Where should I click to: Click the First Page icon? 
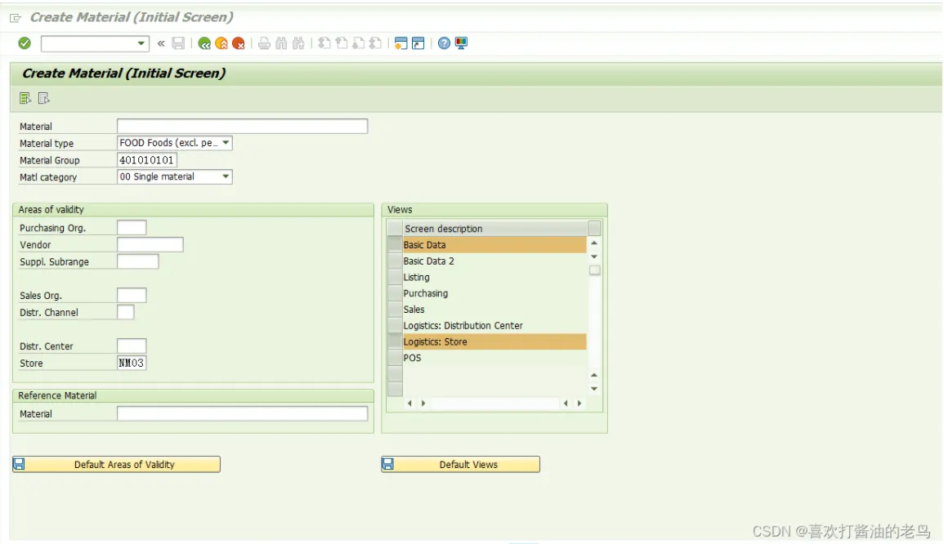(324, 43)
